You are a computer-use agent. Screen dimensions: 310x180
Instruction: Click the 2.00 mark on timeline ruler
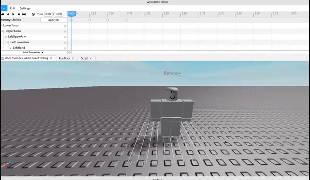pos(221,14)
